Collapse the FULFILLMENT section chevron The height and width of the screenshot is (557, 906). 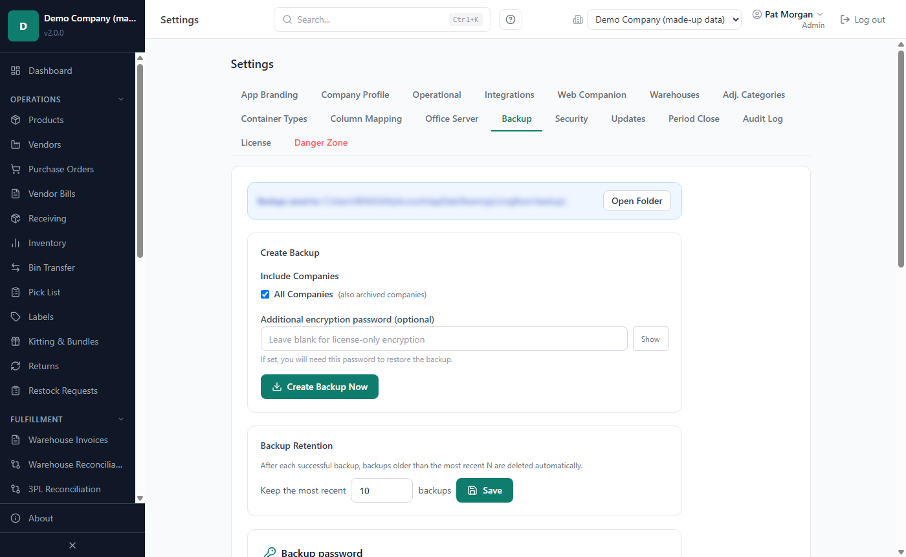coord(120,419)
